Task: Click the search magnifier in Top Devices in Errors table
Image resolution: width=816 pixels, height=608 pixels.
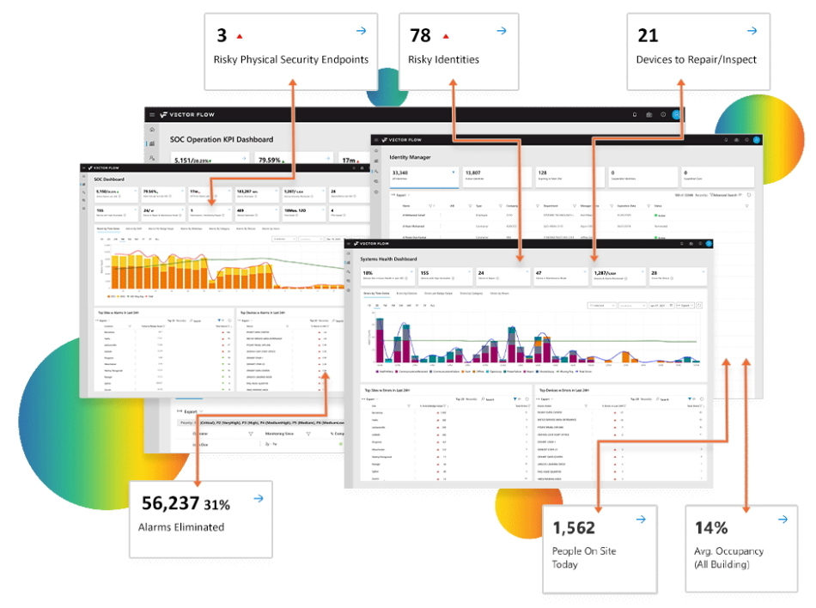Action: coord(655,398)
